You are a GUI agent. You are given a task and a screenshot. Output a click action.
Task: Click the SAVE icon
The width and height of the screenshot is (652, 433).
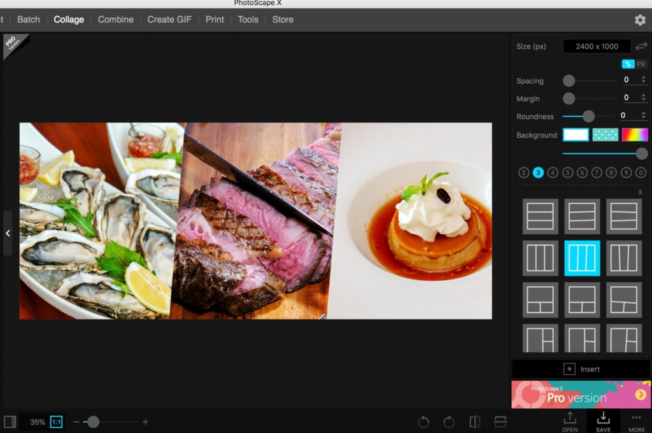[x=603, y=421]
